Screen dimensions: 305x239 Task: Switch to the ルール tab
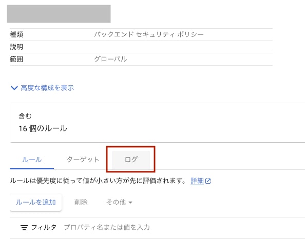(x=32, y=160)
